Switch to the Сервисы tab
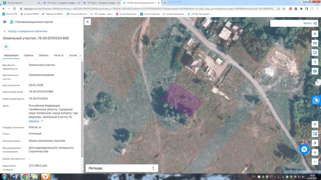The image size is (321, 180). 29,55
